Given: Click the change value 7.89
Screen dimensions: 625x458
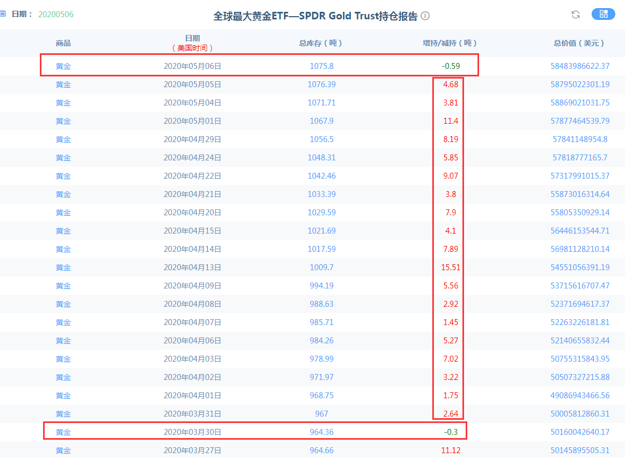Looking at the screenshot, I should point(451,250).
